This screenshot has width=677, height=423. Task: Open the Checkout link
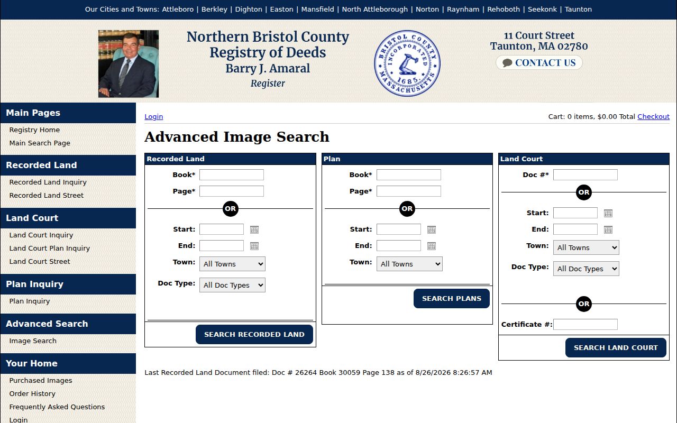(x=654, y=116)
